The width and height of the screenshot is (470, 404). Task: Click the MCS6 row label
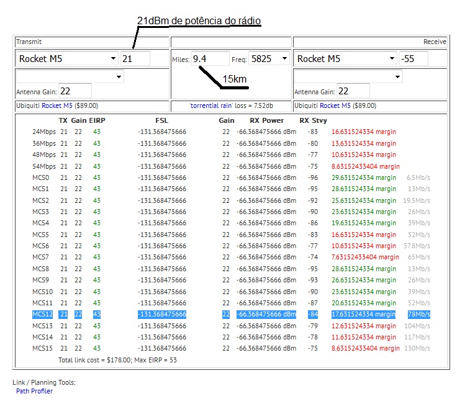coord(41,246)
